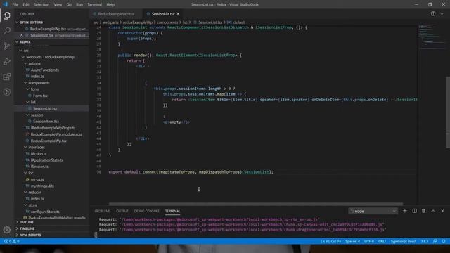Change file encoding UTF-8
Viewport: 450px width, 253px height.
tap(369, 241)
